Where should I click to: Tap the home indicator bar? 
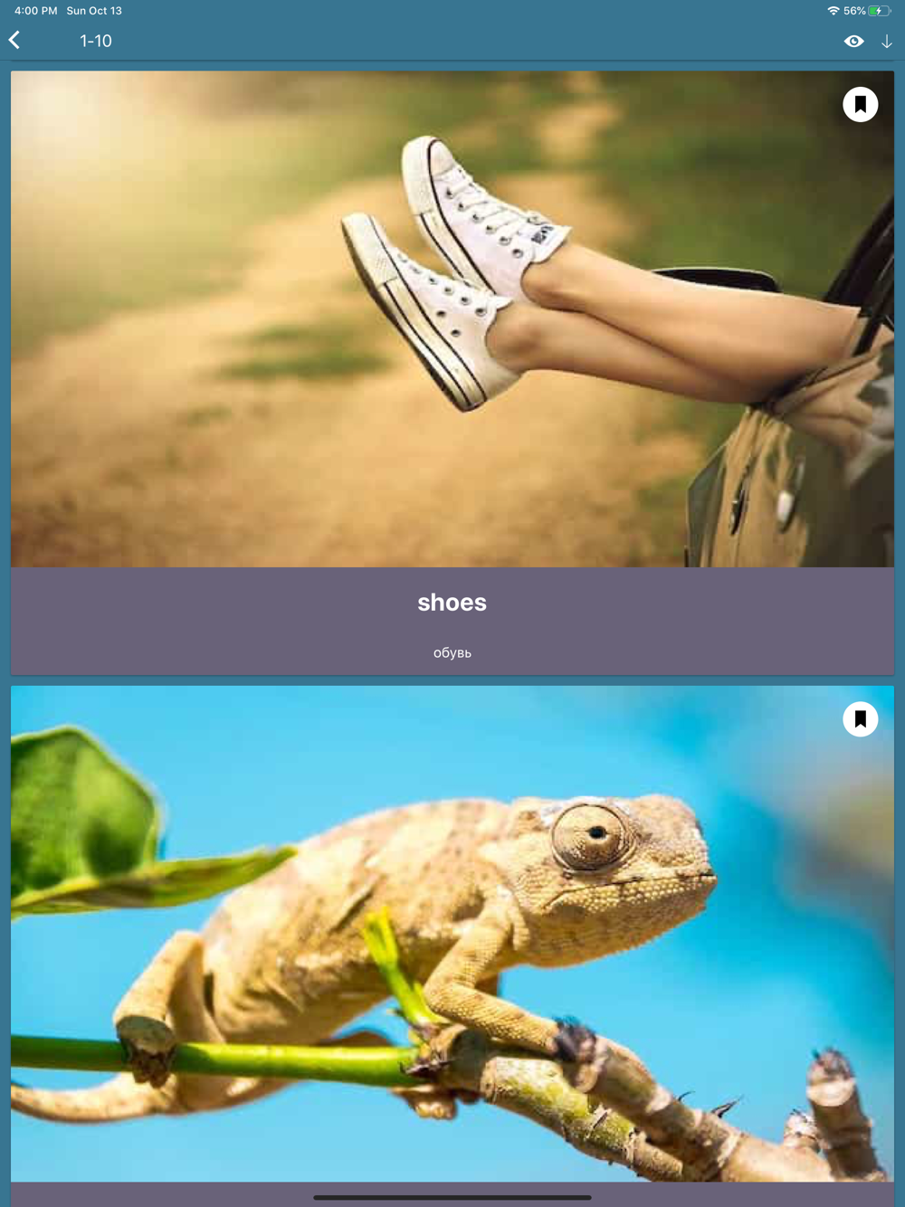click(x=452, y=1197)
